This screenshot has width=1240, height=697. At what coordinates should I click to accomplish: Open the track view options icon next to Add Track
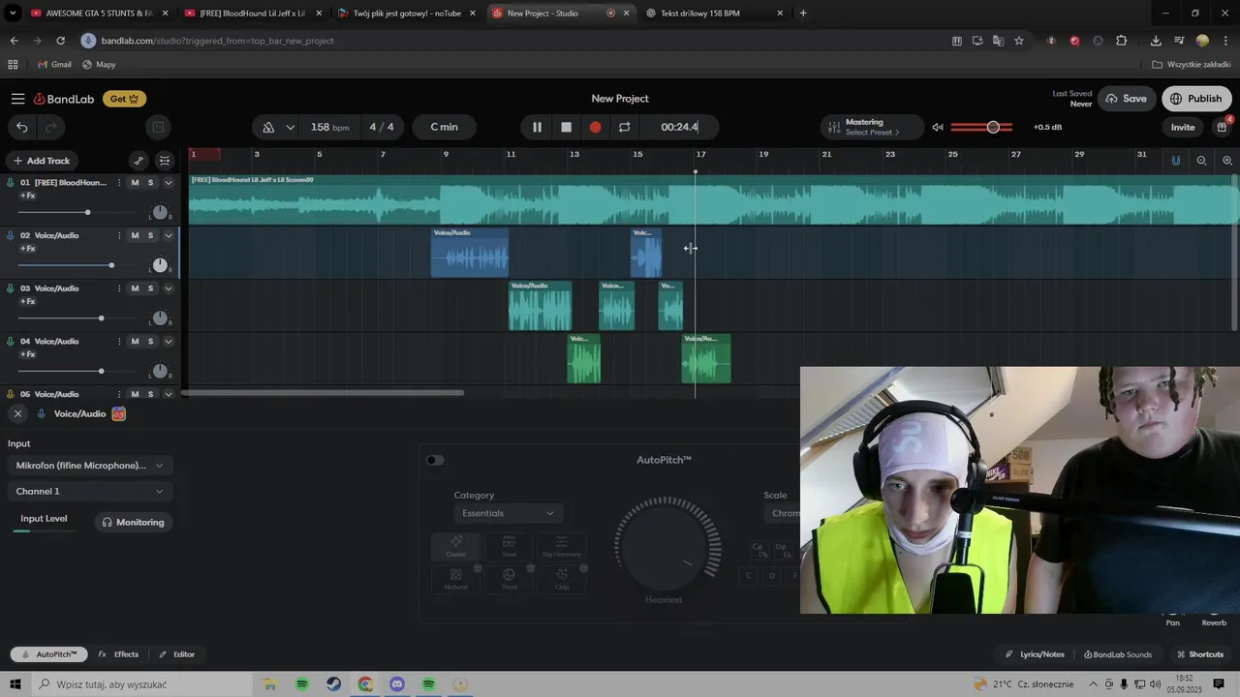pyautogui.click(x=165, y=161)
